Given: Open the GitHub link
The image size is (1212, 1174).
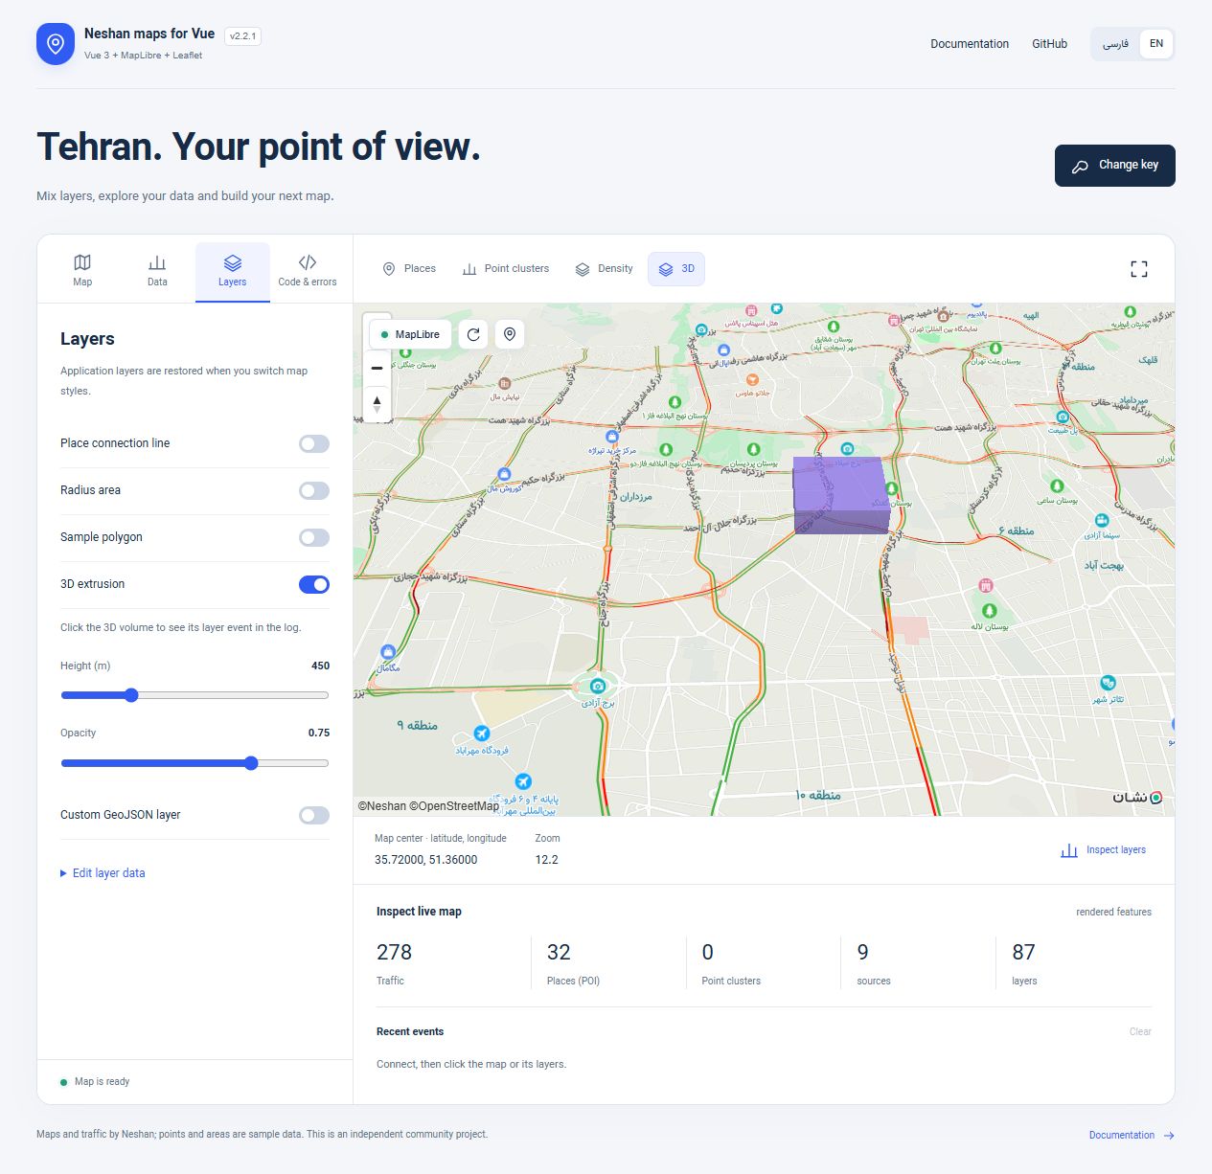Looking at the screenshot, I should click(x=1049, y=44).
